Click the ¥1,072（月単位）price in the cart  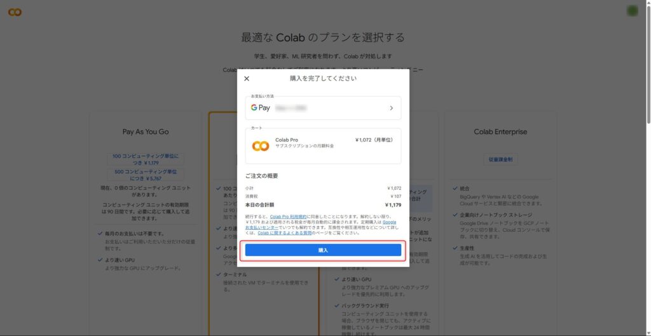(374, 140)
